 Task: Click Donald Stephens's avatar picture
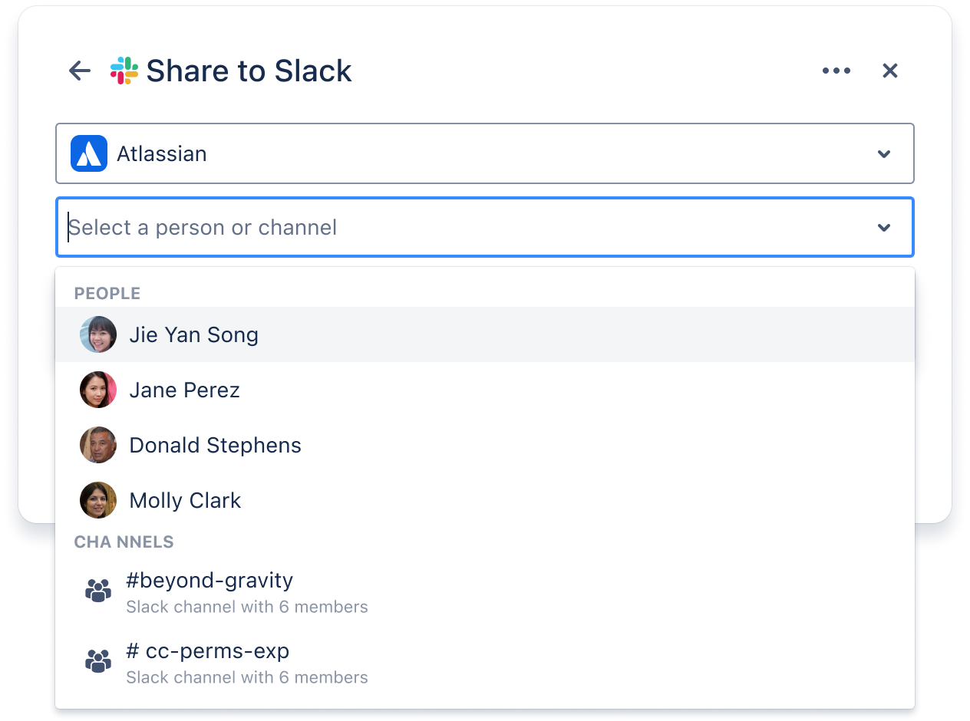tap(98, 445)
